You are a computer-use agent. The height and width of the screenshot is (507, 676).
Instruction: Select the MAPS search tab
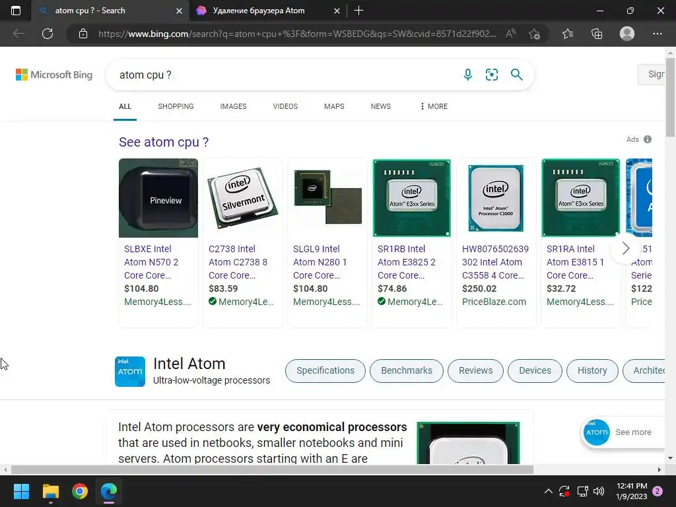(x=334, y=106)
